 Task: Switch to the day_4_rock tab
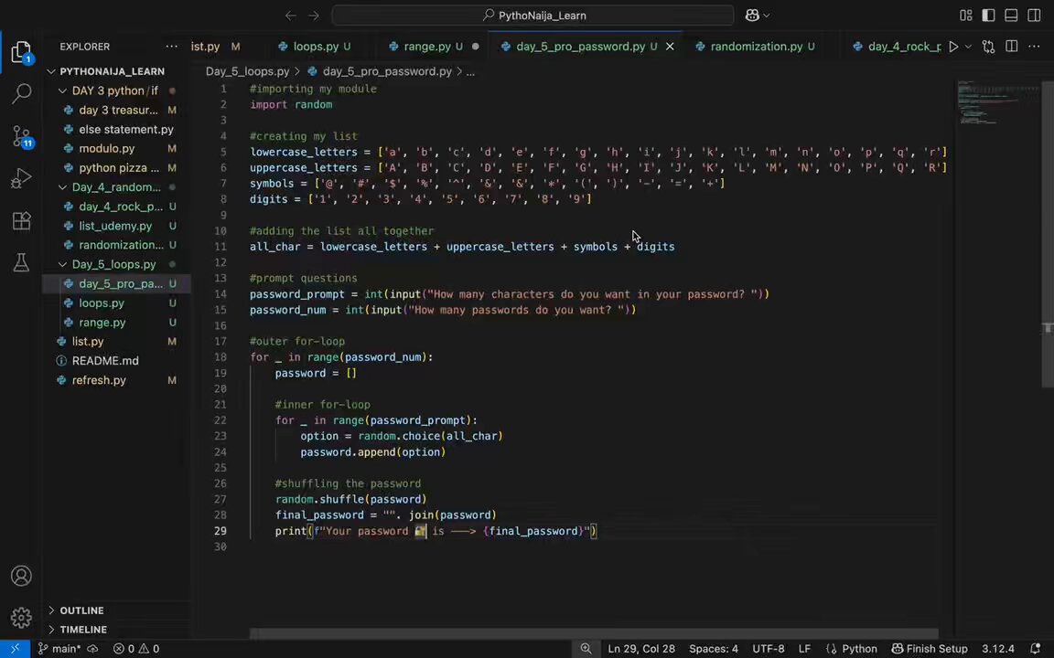point(894,47)
